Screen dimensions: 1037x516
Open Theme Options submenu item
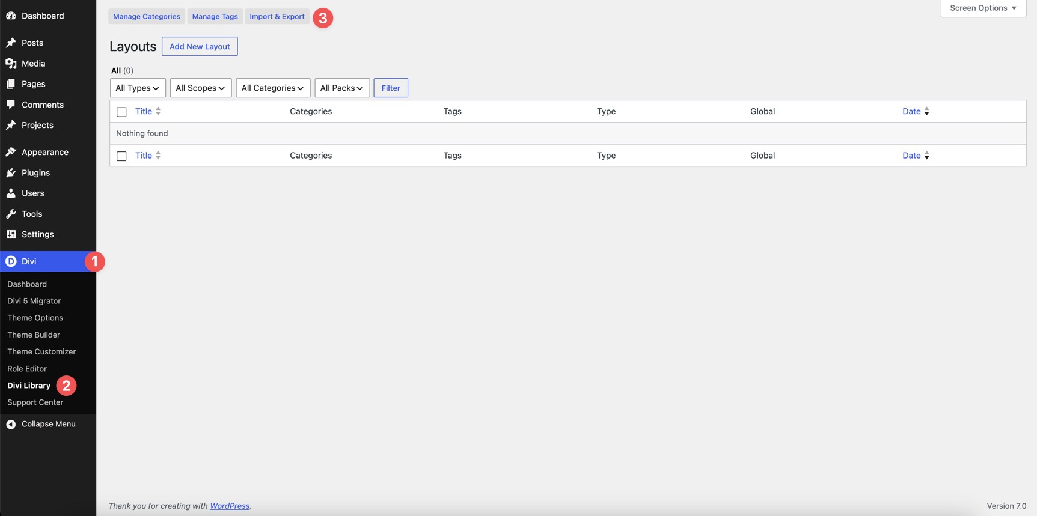click(35, 318)
